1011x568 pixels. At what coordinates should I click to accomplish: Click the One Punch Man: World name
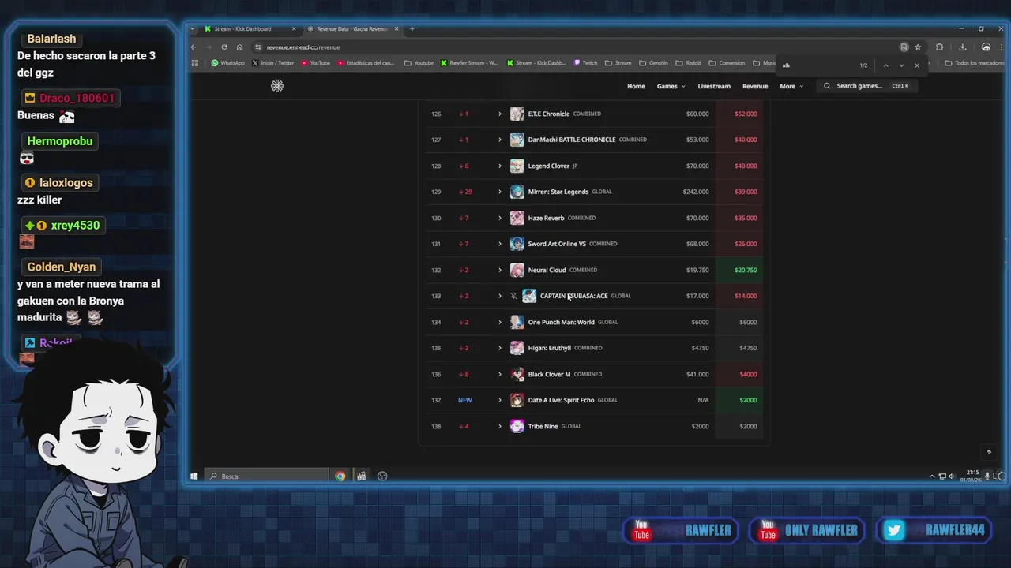[561, 322]
